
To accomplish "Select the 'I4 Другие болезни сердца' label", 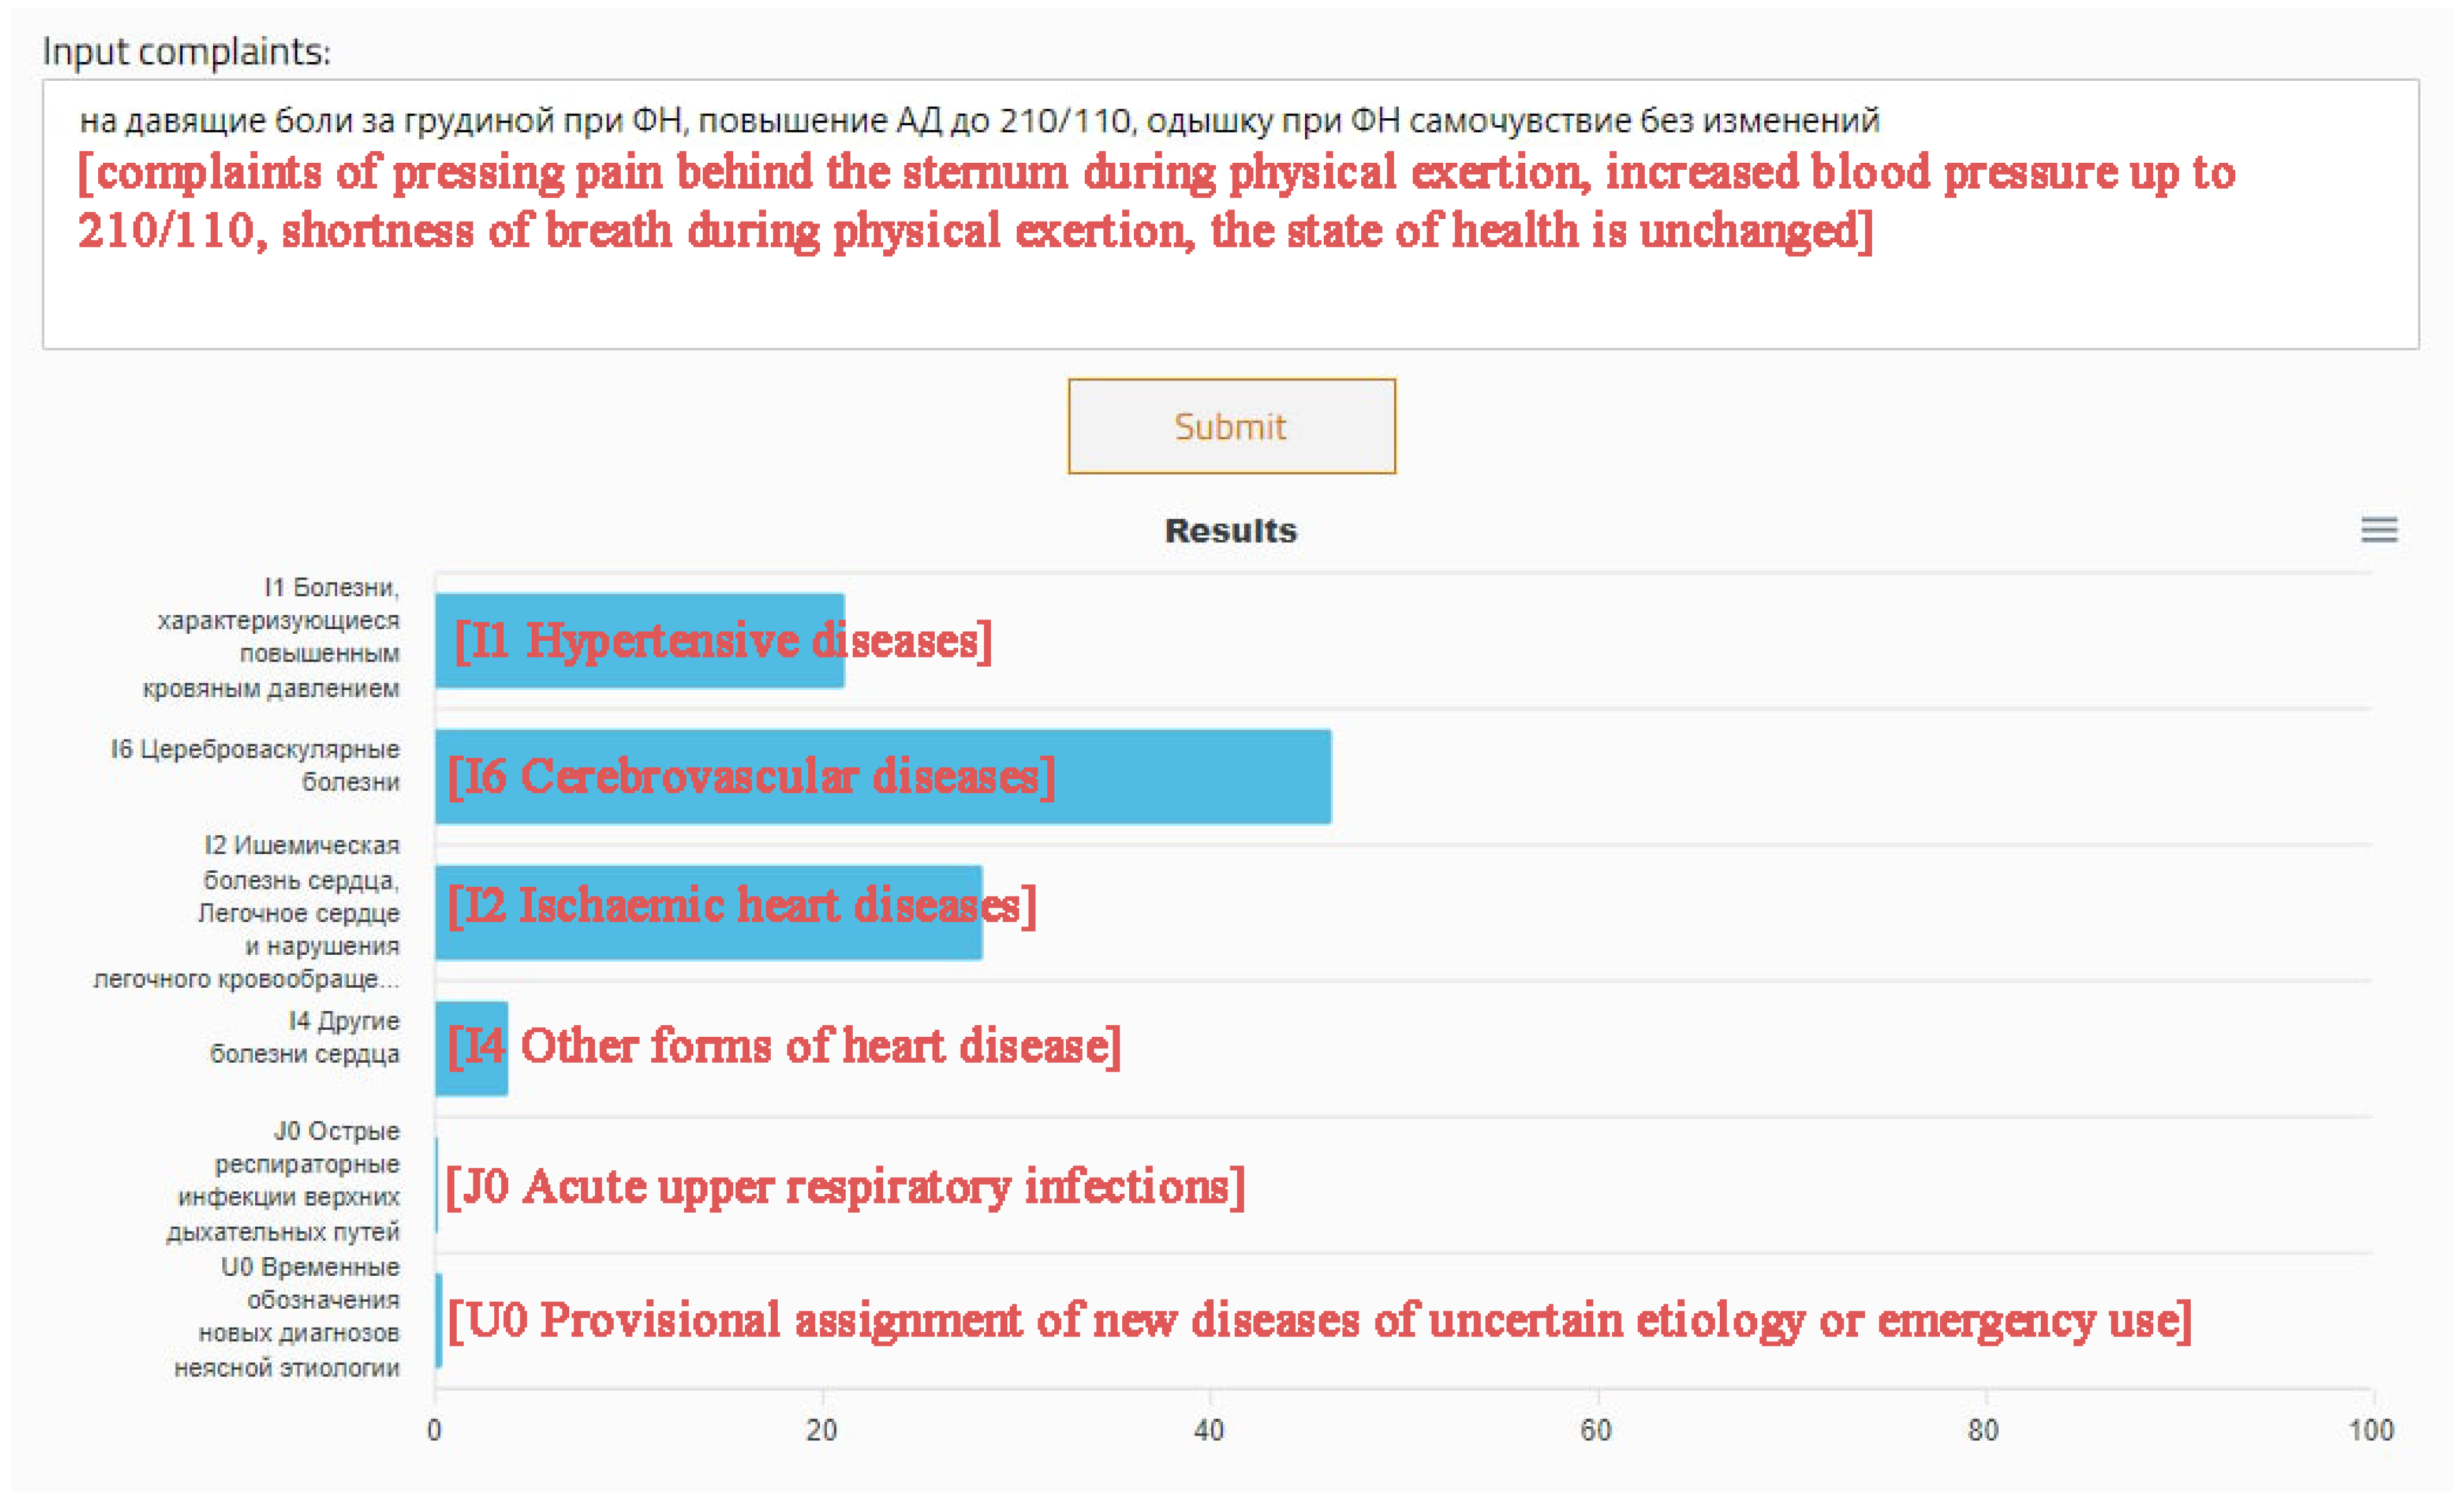I will click(x=305, y=1037).
